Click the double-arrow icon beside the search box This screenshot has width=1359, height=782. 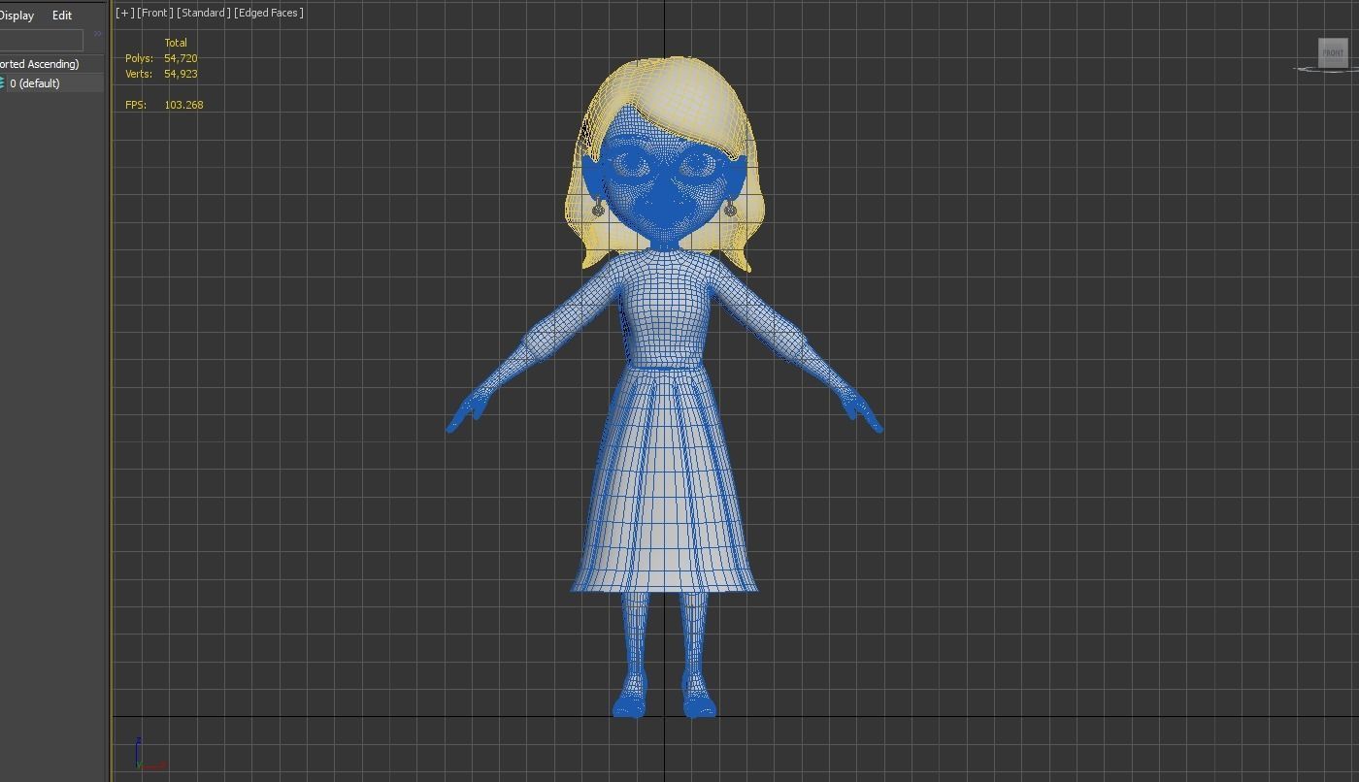[97, 34]
